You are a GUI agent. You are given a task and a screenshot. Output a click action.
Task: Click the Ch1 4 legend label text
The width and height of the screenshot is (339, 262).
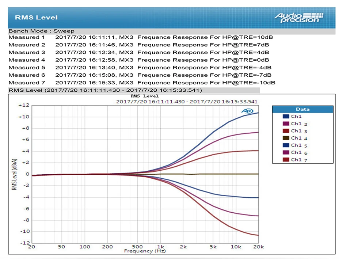(299, 138)
